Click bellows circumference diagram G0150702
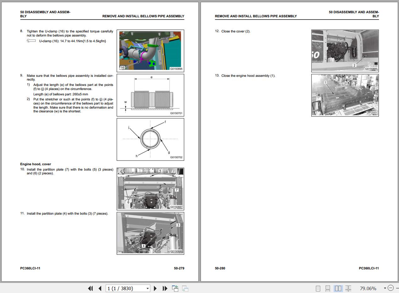This screenshot has width=399, height=293. click(150, 139)
